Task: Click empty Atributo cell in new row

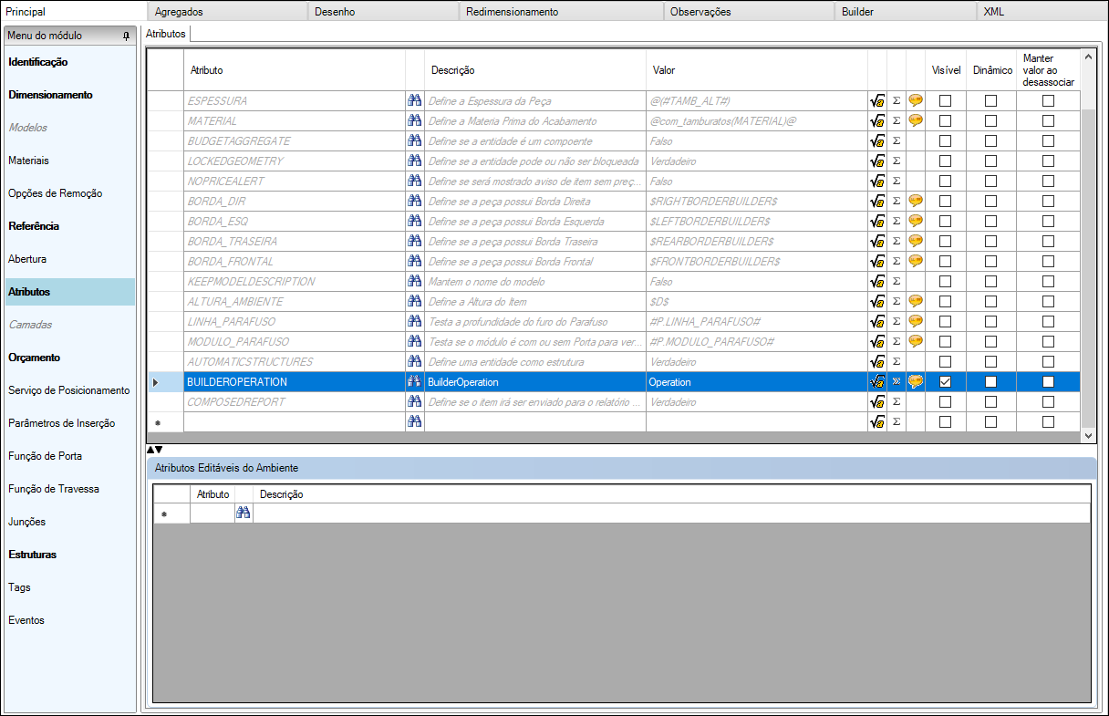Action: pyautogui.click(x=294, y=421)
